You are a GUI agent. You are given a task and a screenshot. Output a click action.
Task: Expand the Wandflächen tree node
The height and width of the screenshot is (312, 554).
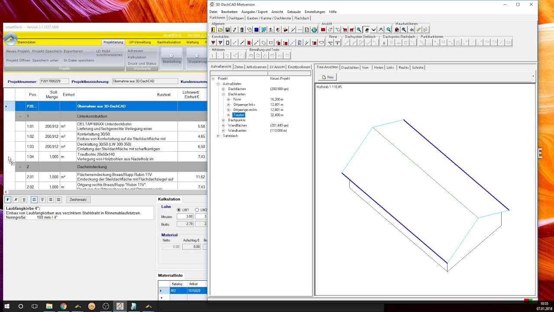[223, 125]
